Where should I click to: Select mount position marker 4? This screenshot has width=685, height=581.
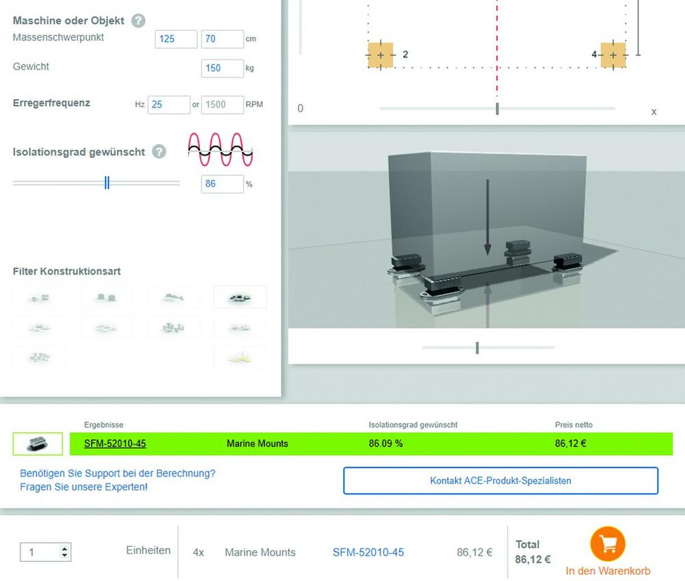[613, 55]
